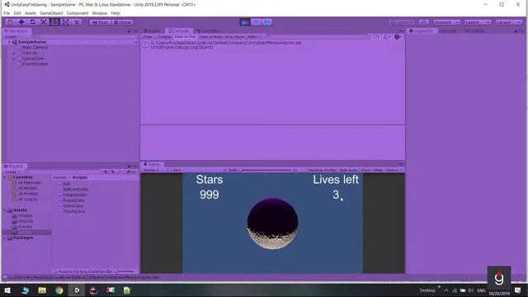
Task: Switch to the Hierarchy tab
Action: 16,31
